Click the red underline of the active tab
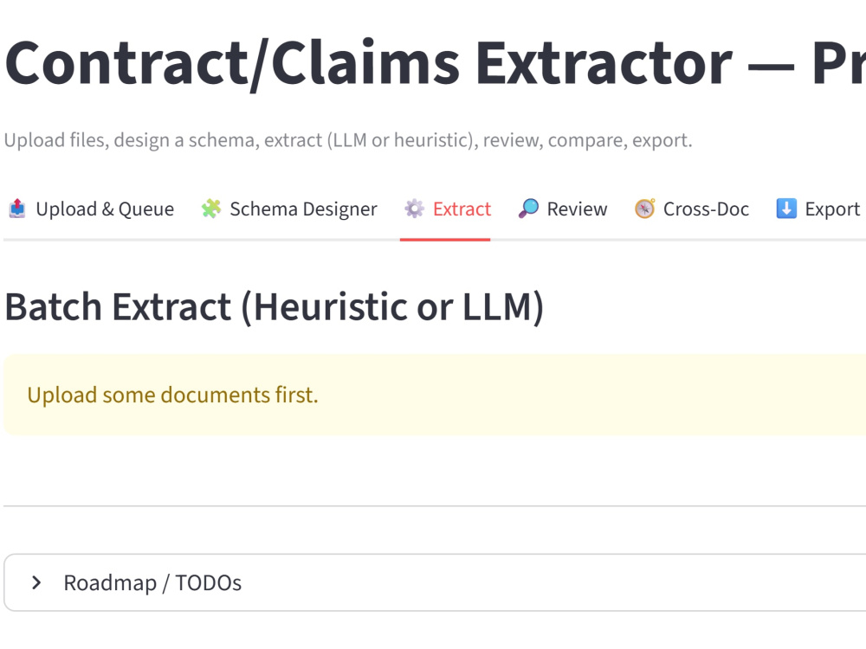Image resolution: width=866 pixels, height=649 pixels. click(x=445, y=240)
